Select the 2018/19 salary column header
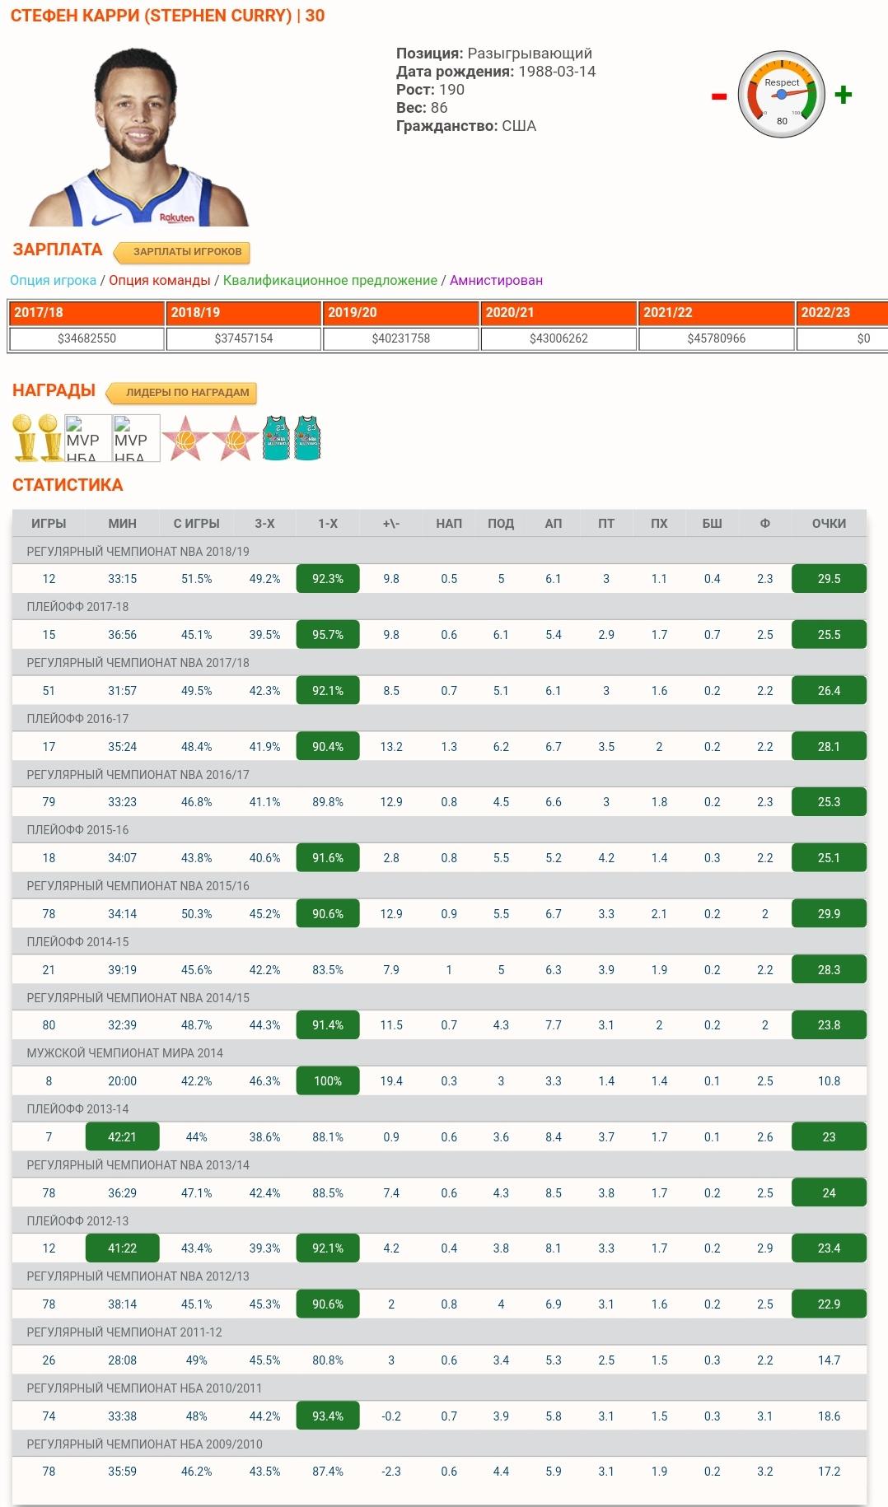 pyautogui.click(x=244, y=313)
